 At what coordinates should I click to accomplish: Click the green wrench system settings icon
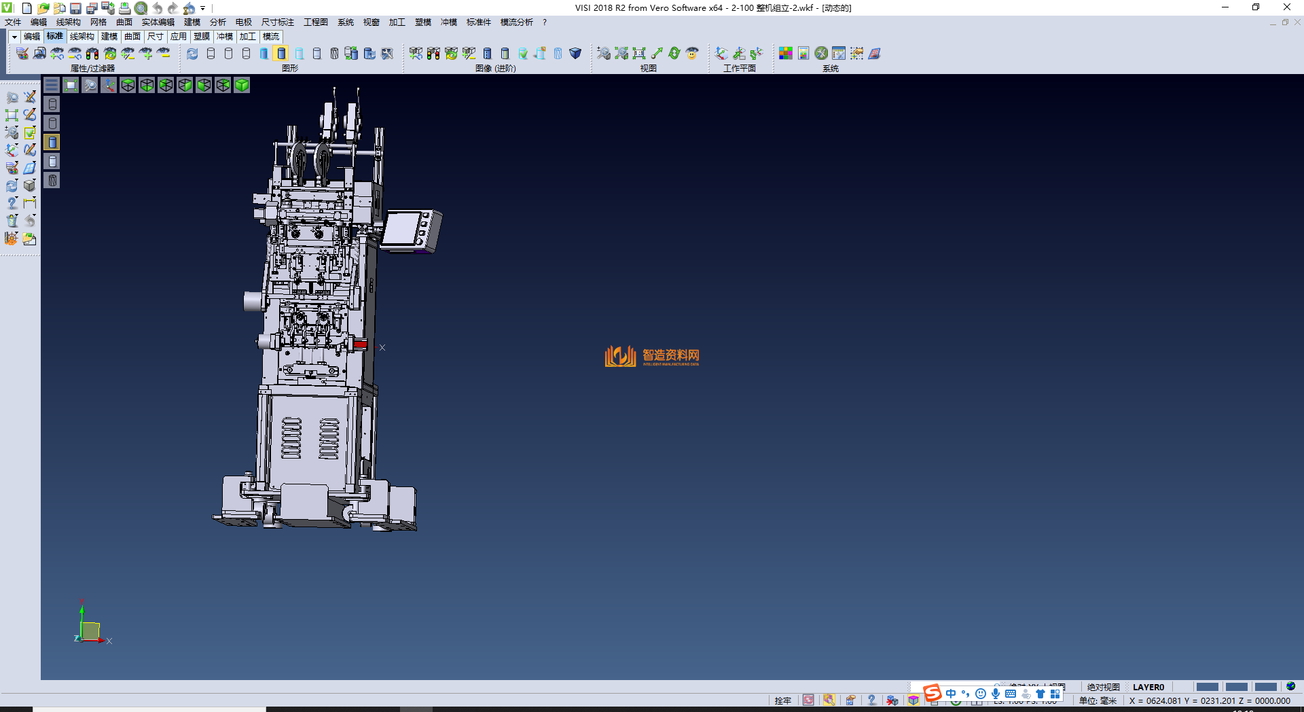[821, 53]
